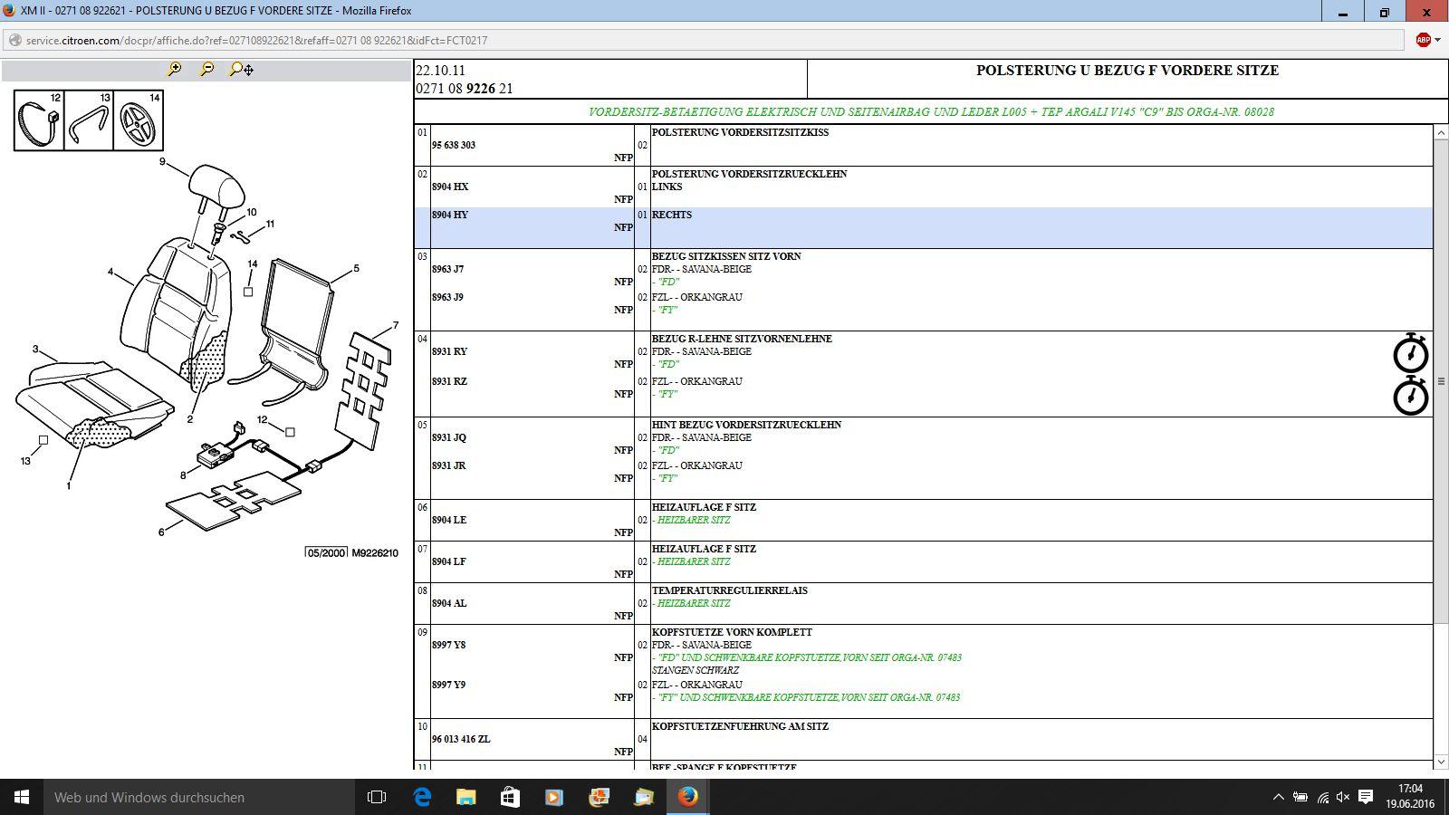This screenshot has height=815, width=1449.
Task: Select the address bar URL field
Action: point(705,41)
